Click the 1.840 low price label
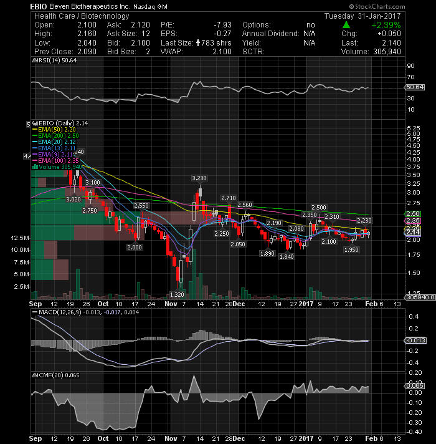Image resolution: width=436 pixels, height=444 pixels. 287,257
